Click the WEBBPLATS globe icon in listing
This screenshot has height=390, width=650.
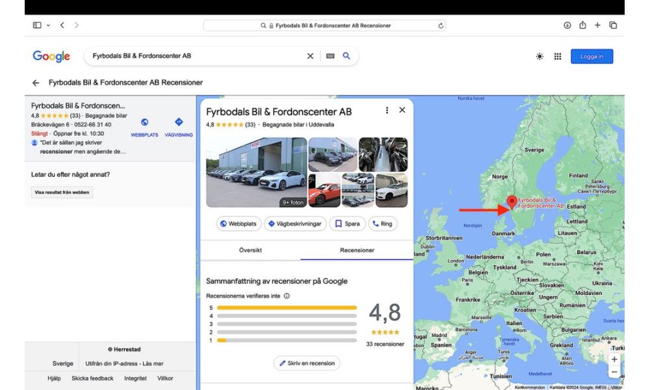(x=144, y=122)
